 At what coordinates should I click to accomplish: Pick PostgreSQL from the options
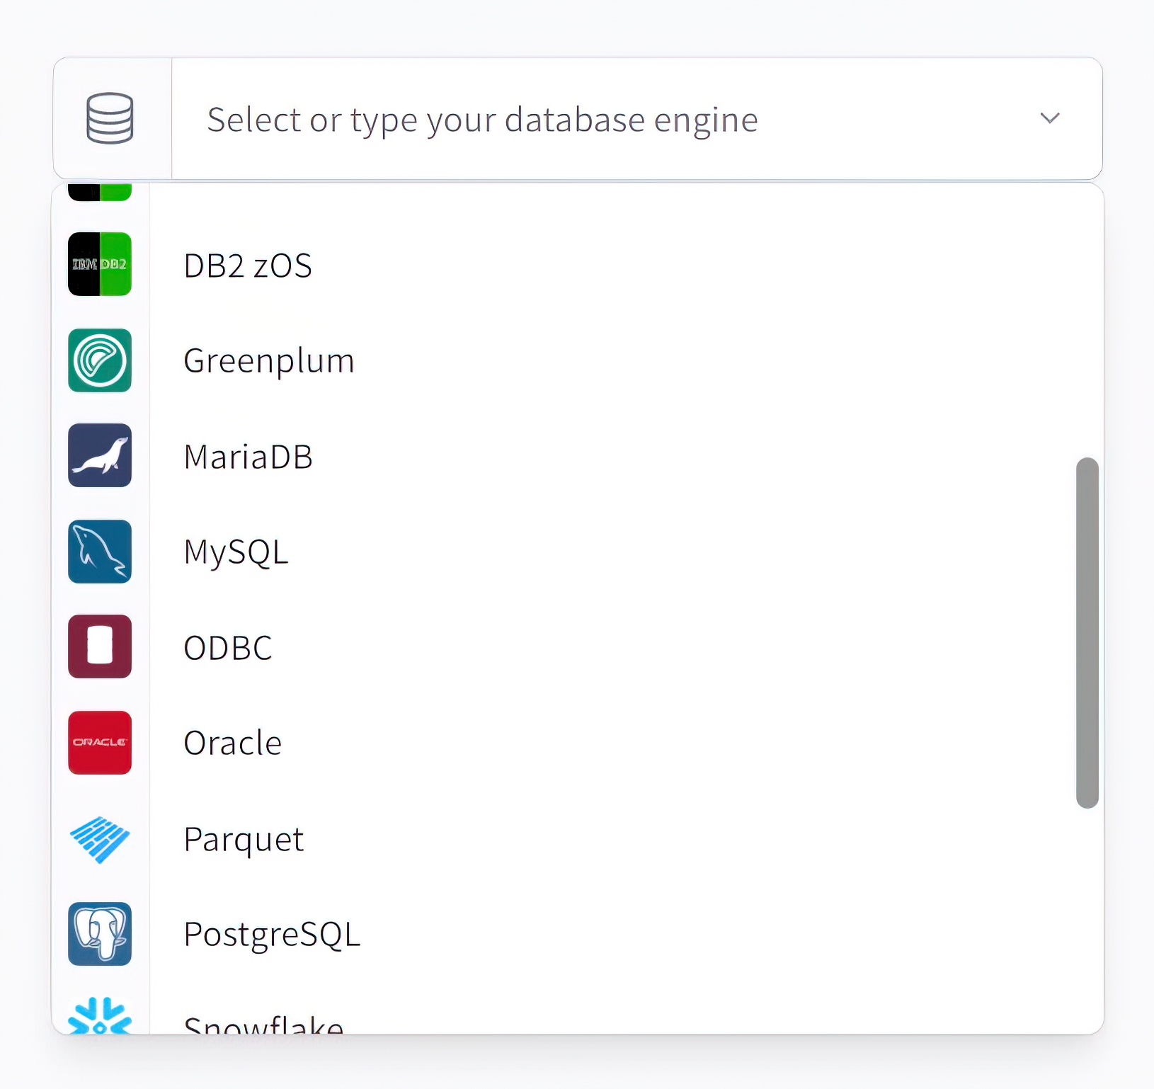point(272,935)
